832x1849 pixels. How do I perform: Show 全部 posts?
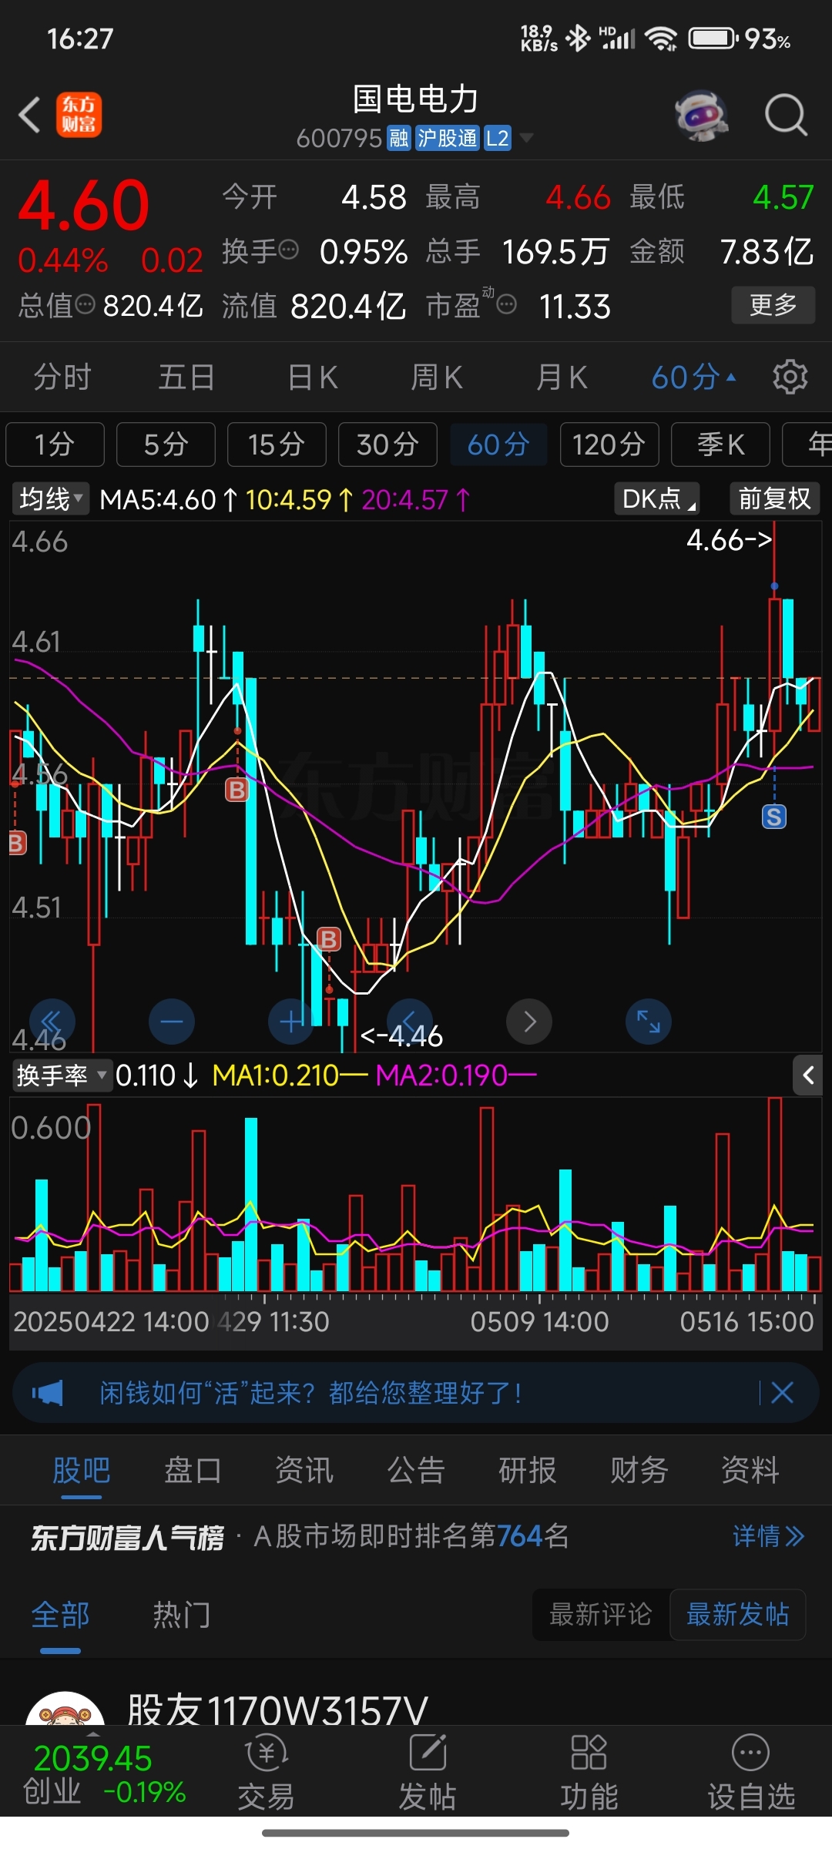point(61,1615)
